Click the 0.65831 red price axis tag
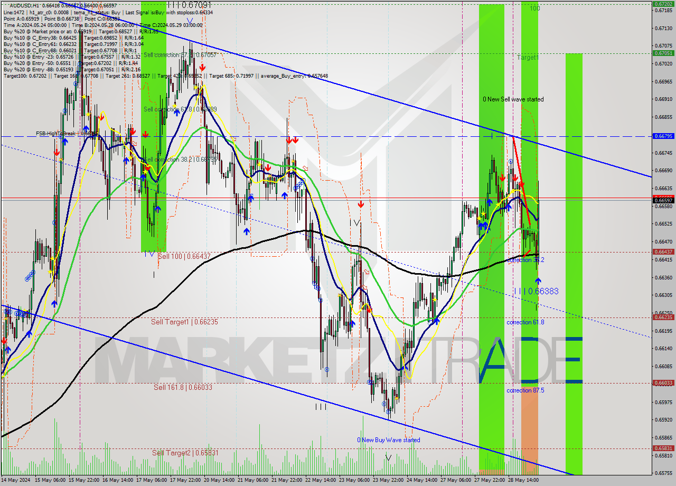 pos(663,448)
